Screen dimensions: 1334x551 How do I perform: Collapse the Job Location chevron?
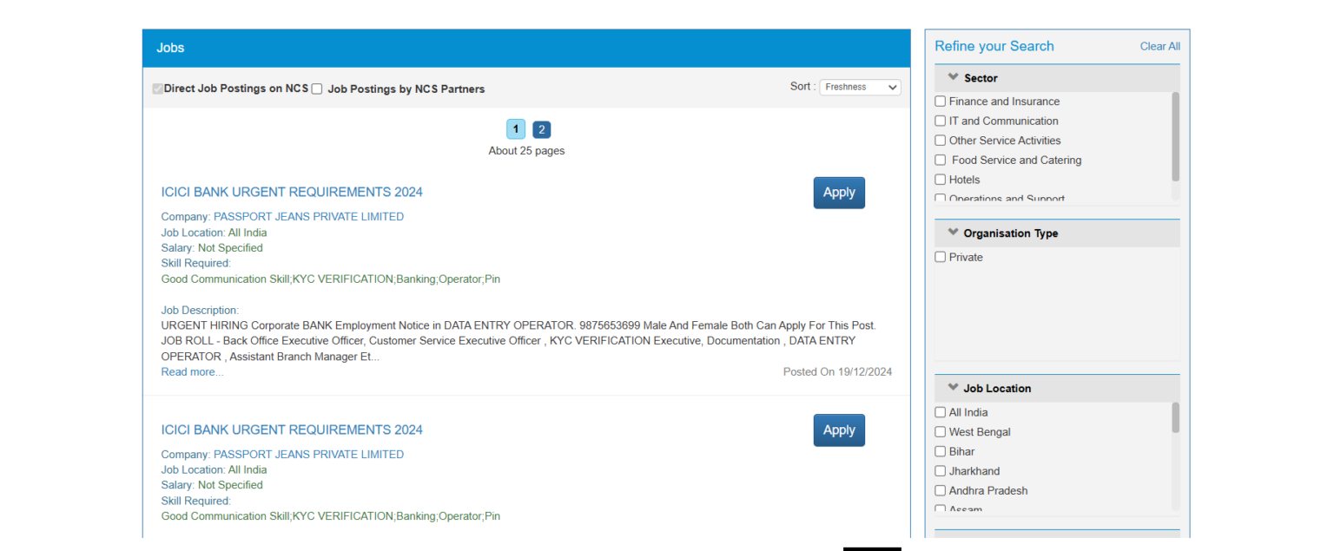[x=953, y=388]
